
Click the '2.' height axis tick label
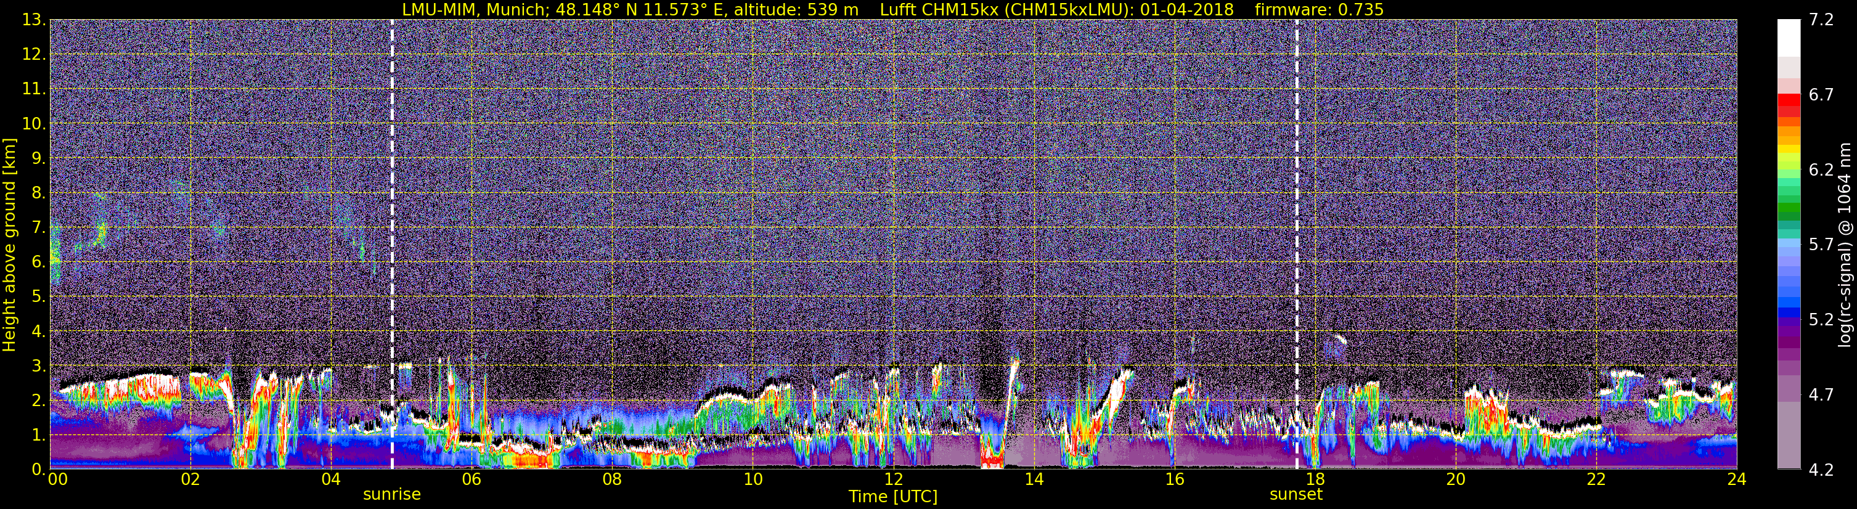coord(38,400)
